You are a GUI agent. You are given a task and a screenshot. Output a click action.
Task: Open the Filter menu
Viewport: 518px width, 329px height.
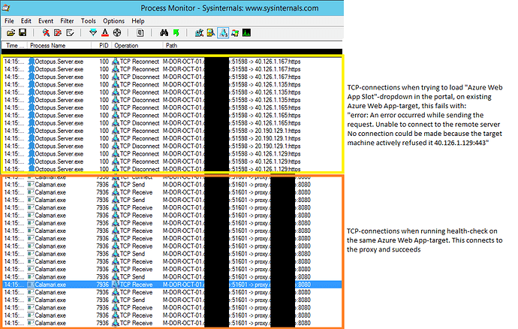(x=67, y=21)
